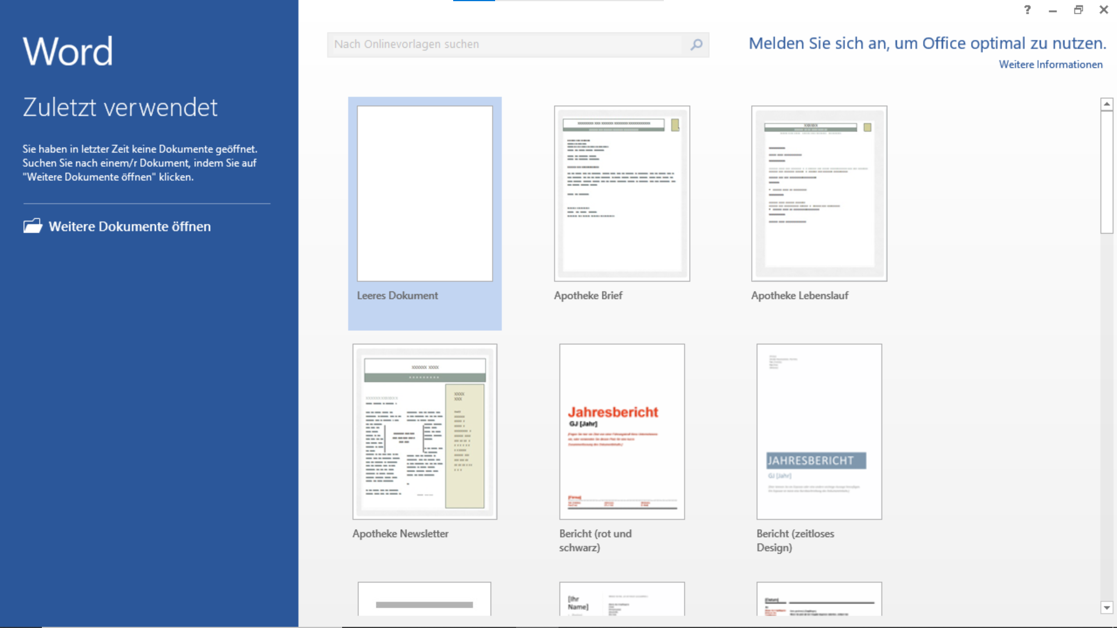Image resolution: width=1117 pixels, height=628 pixels.
Task: Click the Bericht (zeitloses Design) label
Action: (x=795, y=541)
